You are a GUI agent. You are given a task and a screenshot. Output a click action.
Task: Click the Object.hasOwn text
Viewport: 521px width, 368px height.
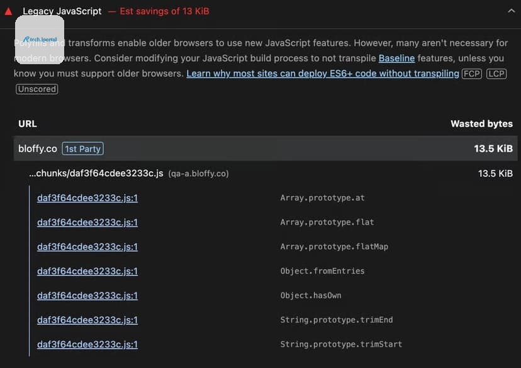point(311,296)
